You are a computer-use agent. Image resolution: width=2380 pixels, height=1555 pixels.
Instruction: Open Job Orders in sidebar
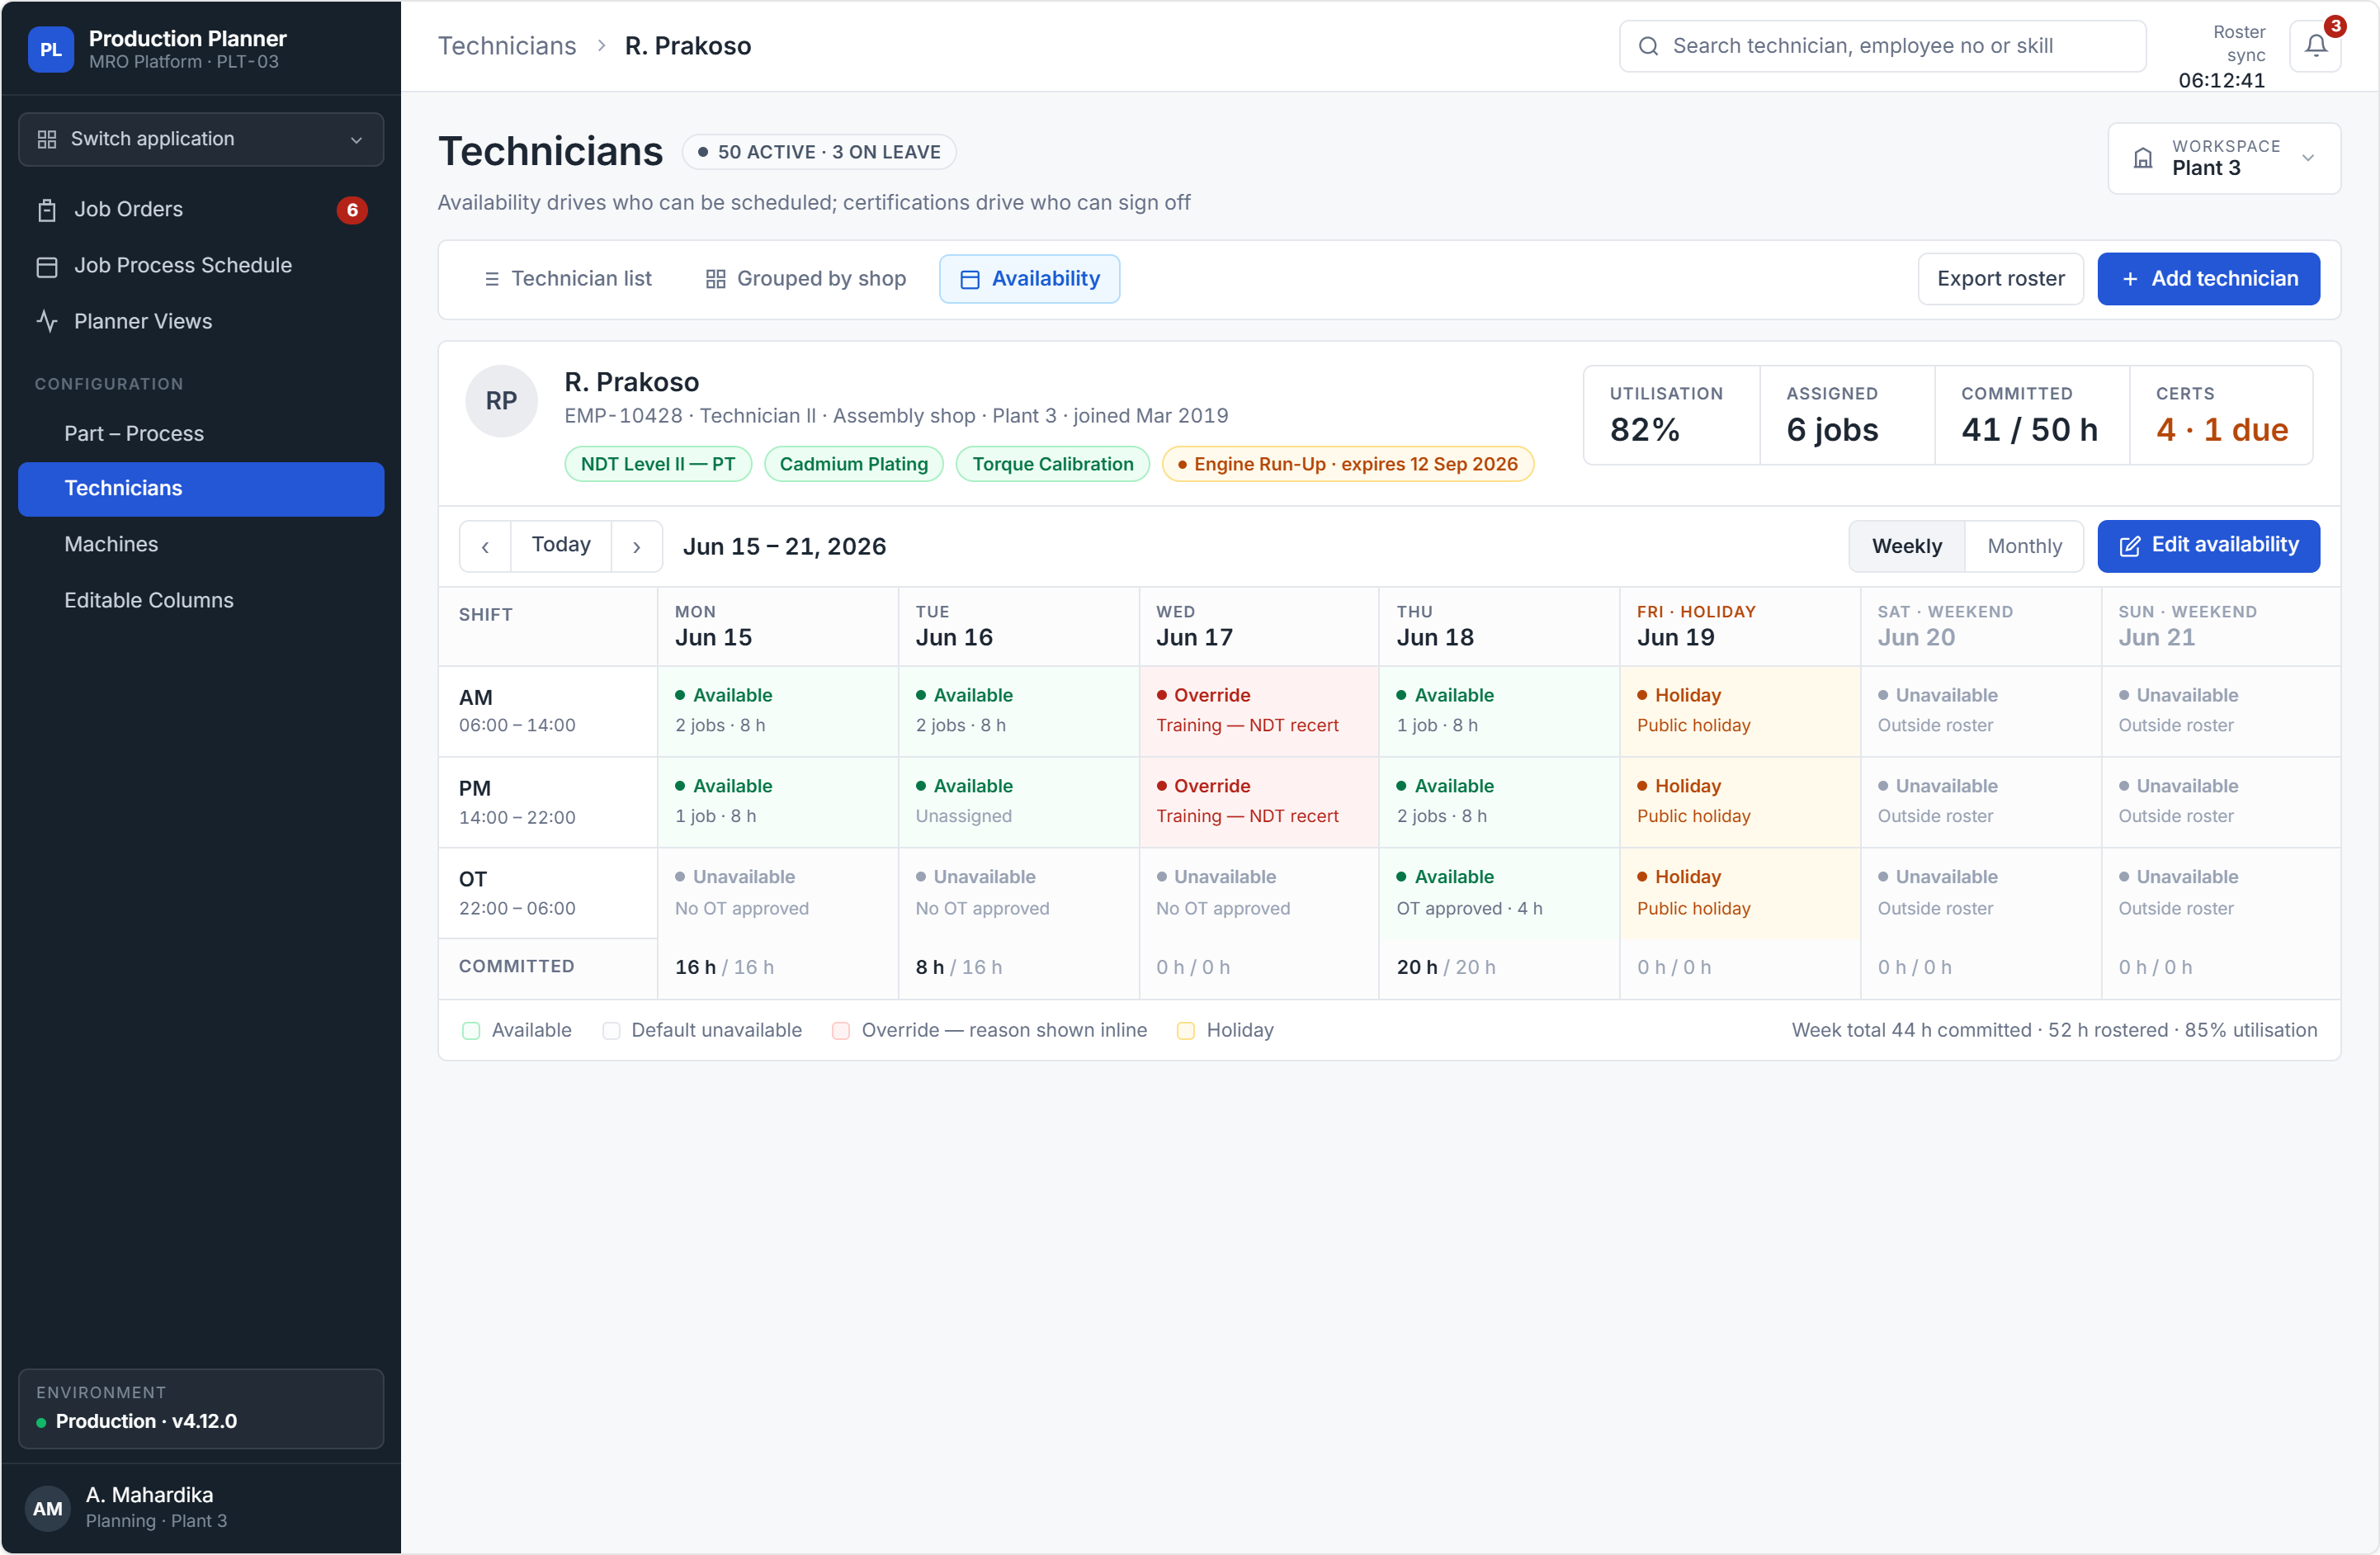[201, 210]
